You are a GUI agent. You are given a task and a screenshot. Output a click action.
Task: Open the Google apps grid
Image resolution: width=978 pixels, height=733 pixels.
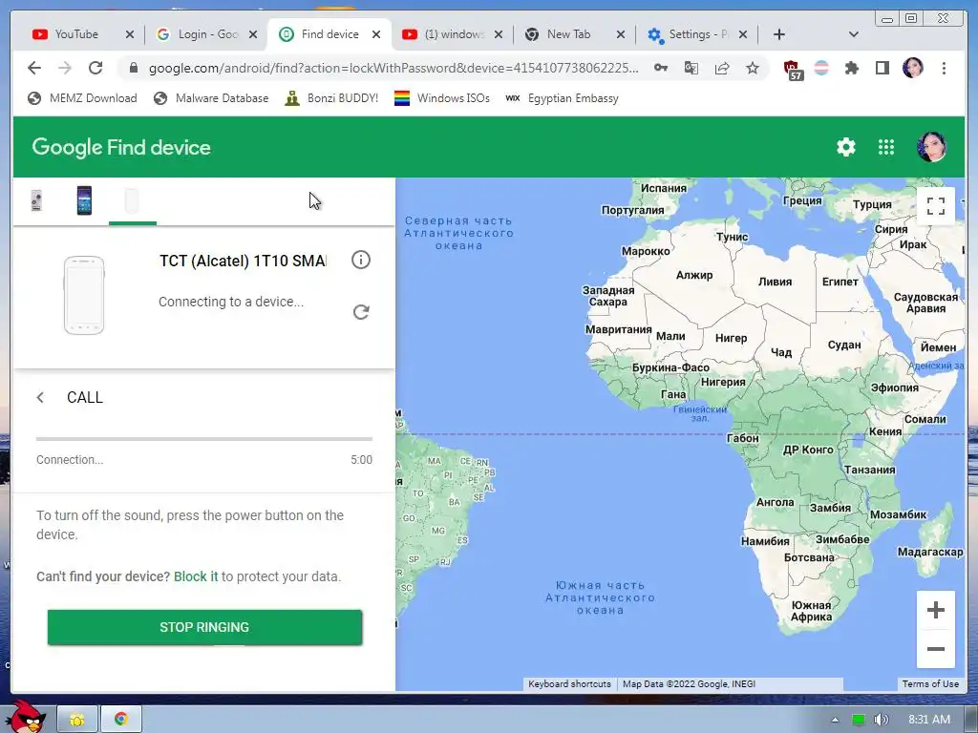[886, 147]
